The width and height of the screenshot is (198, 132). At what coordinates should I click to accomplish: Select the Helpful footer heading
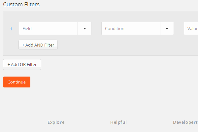tap(118, 122)
